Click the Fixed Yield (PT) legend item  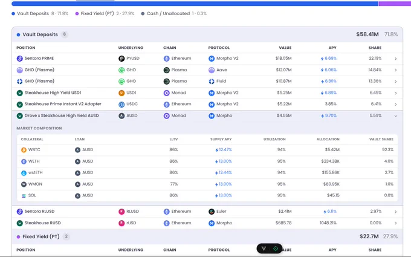105,13
